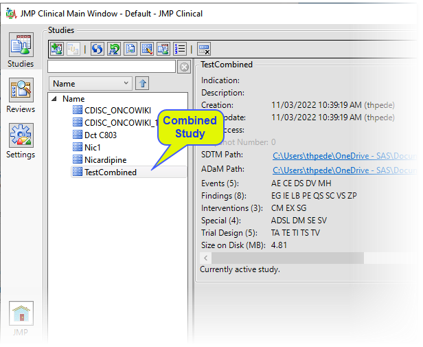423x347 pixels.
Task: Select the TestCombined study entry
Action: click(110, 172)
